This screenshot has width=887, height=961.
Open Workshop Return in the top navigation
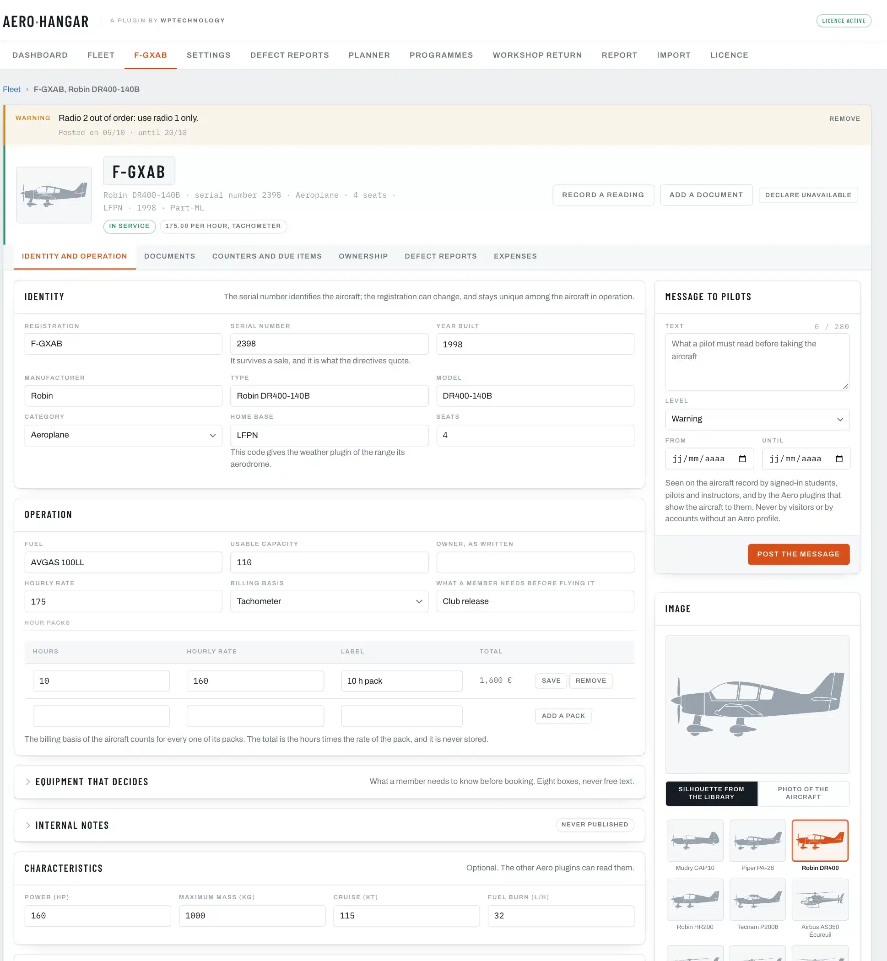coord(537,55)
